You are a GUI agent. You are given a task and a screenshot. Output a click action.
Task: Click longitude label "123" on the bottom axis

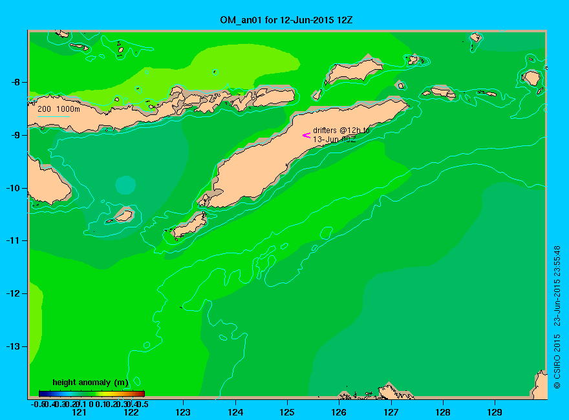(x=183, y=412)
